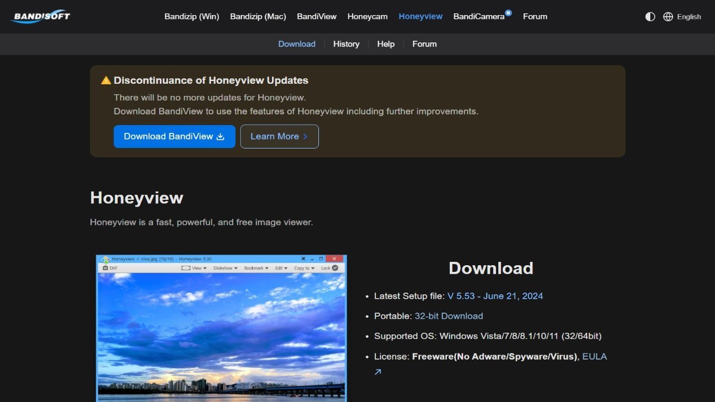Screen dimensions: 715x402
Task: Open the EULA link
Action: tap(594, 356)
